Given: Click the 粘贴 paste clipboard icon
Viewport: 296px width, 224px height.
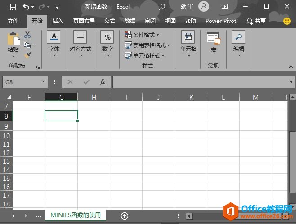Looking at the screenshot, I should 13,39.
